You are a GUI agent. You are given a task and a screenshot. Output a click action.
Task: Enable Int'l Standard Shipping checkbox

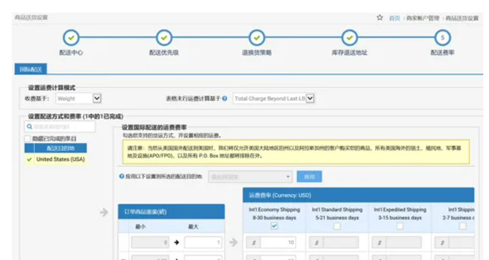click(337, 226)
